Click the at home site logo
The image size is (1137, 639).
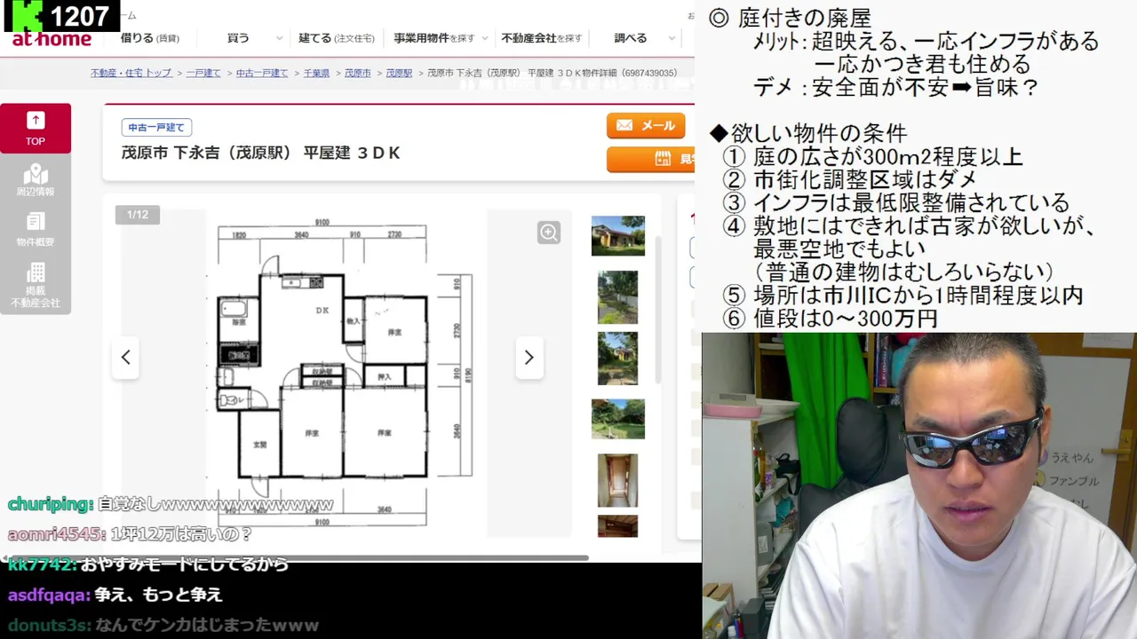pyautogui.click(x=52, y=39)
